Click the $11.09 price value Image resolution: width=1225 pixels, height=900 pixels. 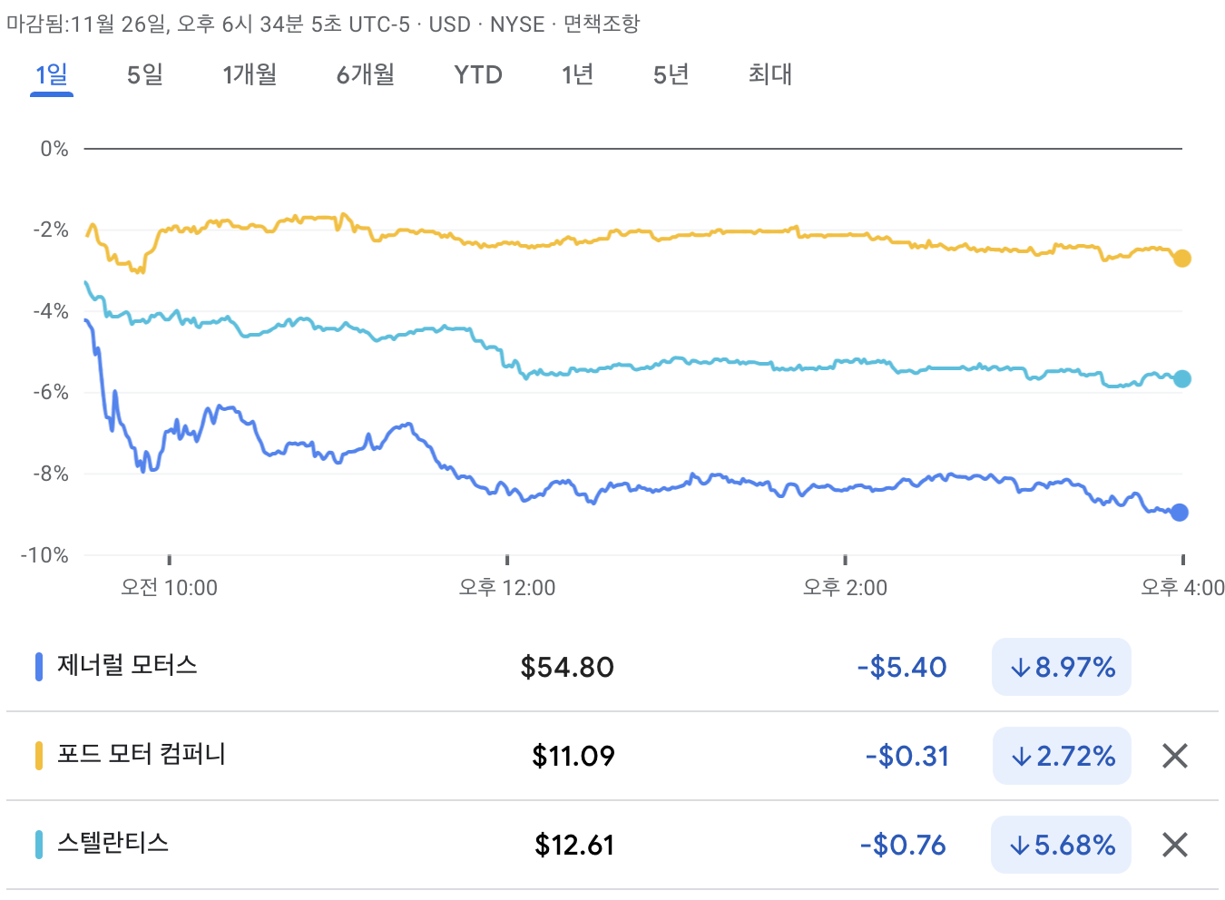click(573, 756)
